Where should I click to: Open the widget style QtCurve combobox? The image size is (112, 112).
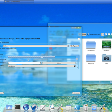(36, 46)
